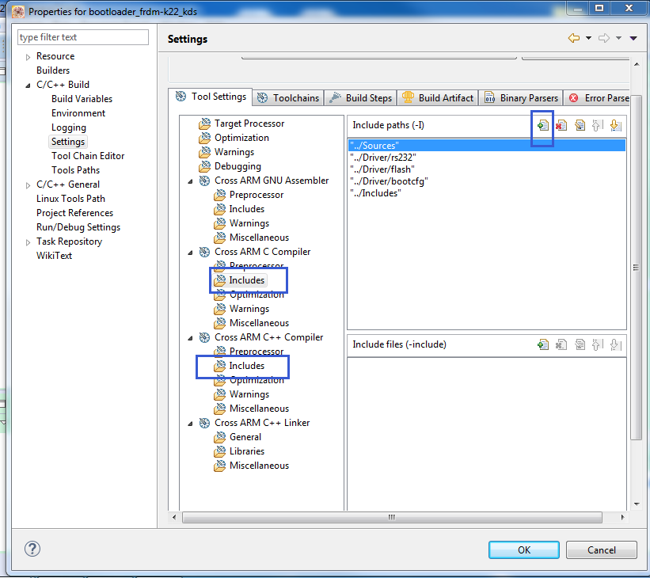
Task: Open the Back history dropdown arrow
Action: pyautogui.click(x=588, y=38)
